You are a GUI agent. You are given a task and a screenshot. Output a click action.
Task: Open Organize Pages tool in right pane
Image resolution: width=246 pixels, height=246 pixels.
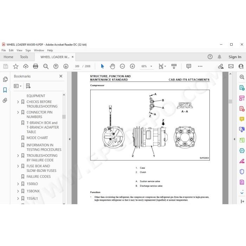[x=242, y=98]
